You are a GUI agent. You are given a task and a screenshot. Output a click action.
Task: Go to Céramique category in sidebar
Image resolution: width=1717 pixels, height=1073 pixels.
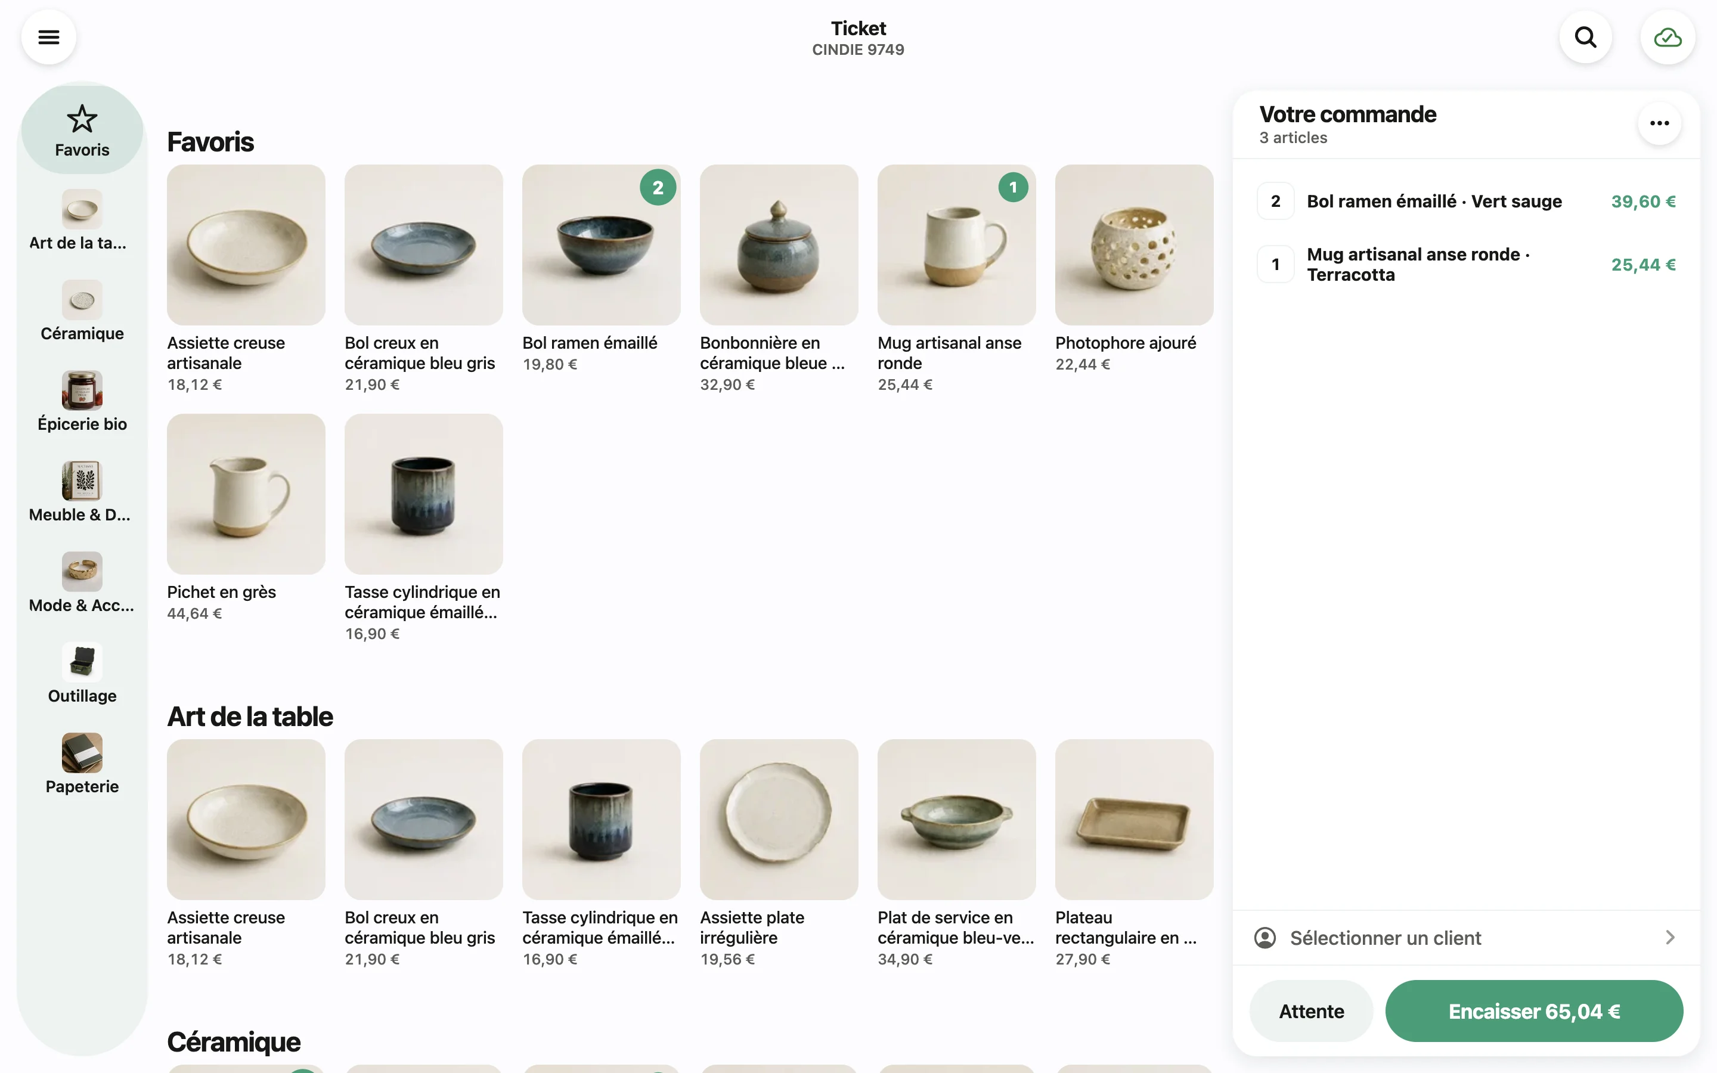point(82,312)
